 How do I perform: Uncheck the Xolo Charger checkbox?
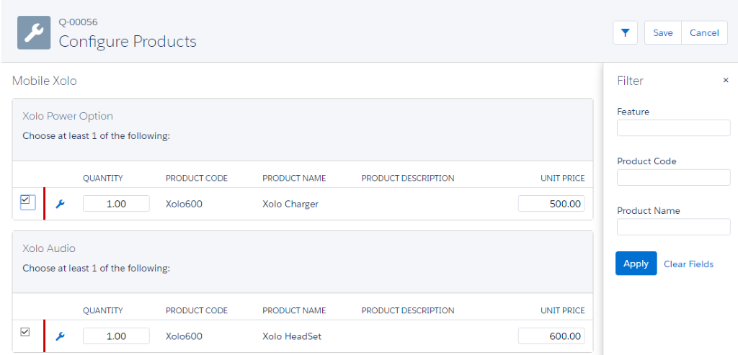click(x=25, y=200)
